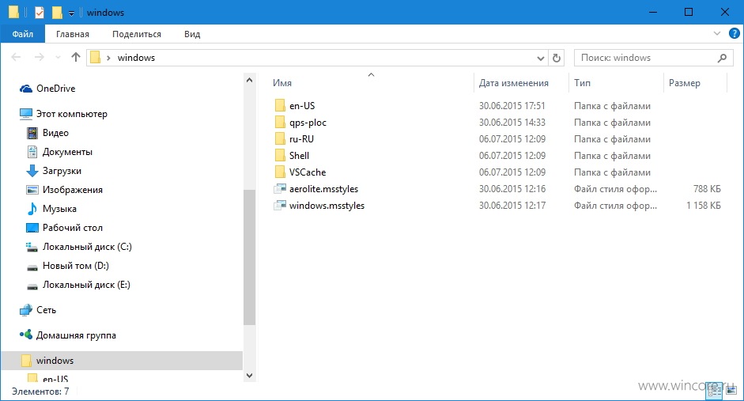Expand the ribbon using the chevron
This screenshot has width=744, height=401.
717,33
